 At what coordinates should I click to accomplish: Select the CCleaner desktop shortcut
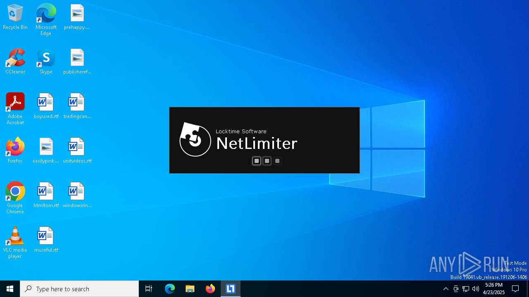click(x=15, y=62)
